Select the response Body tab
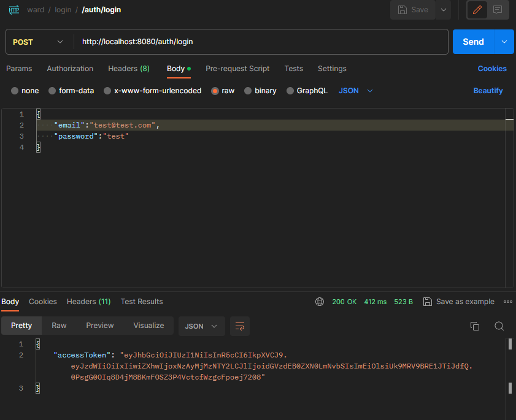Viewport: 516px width, 420px height. coord(10,302)
